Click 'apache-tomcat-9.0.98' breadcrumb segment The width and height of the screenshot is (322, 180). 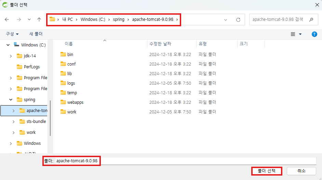click(153, 19)
